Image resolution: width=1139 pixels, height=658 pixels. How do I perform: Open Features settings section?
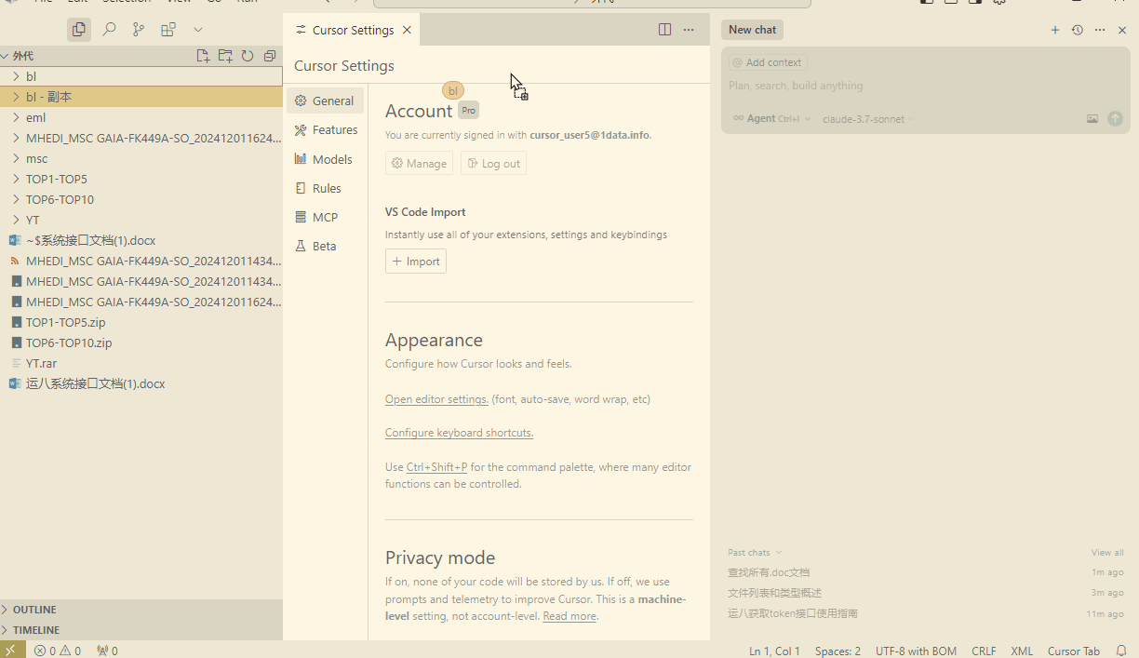325,129
